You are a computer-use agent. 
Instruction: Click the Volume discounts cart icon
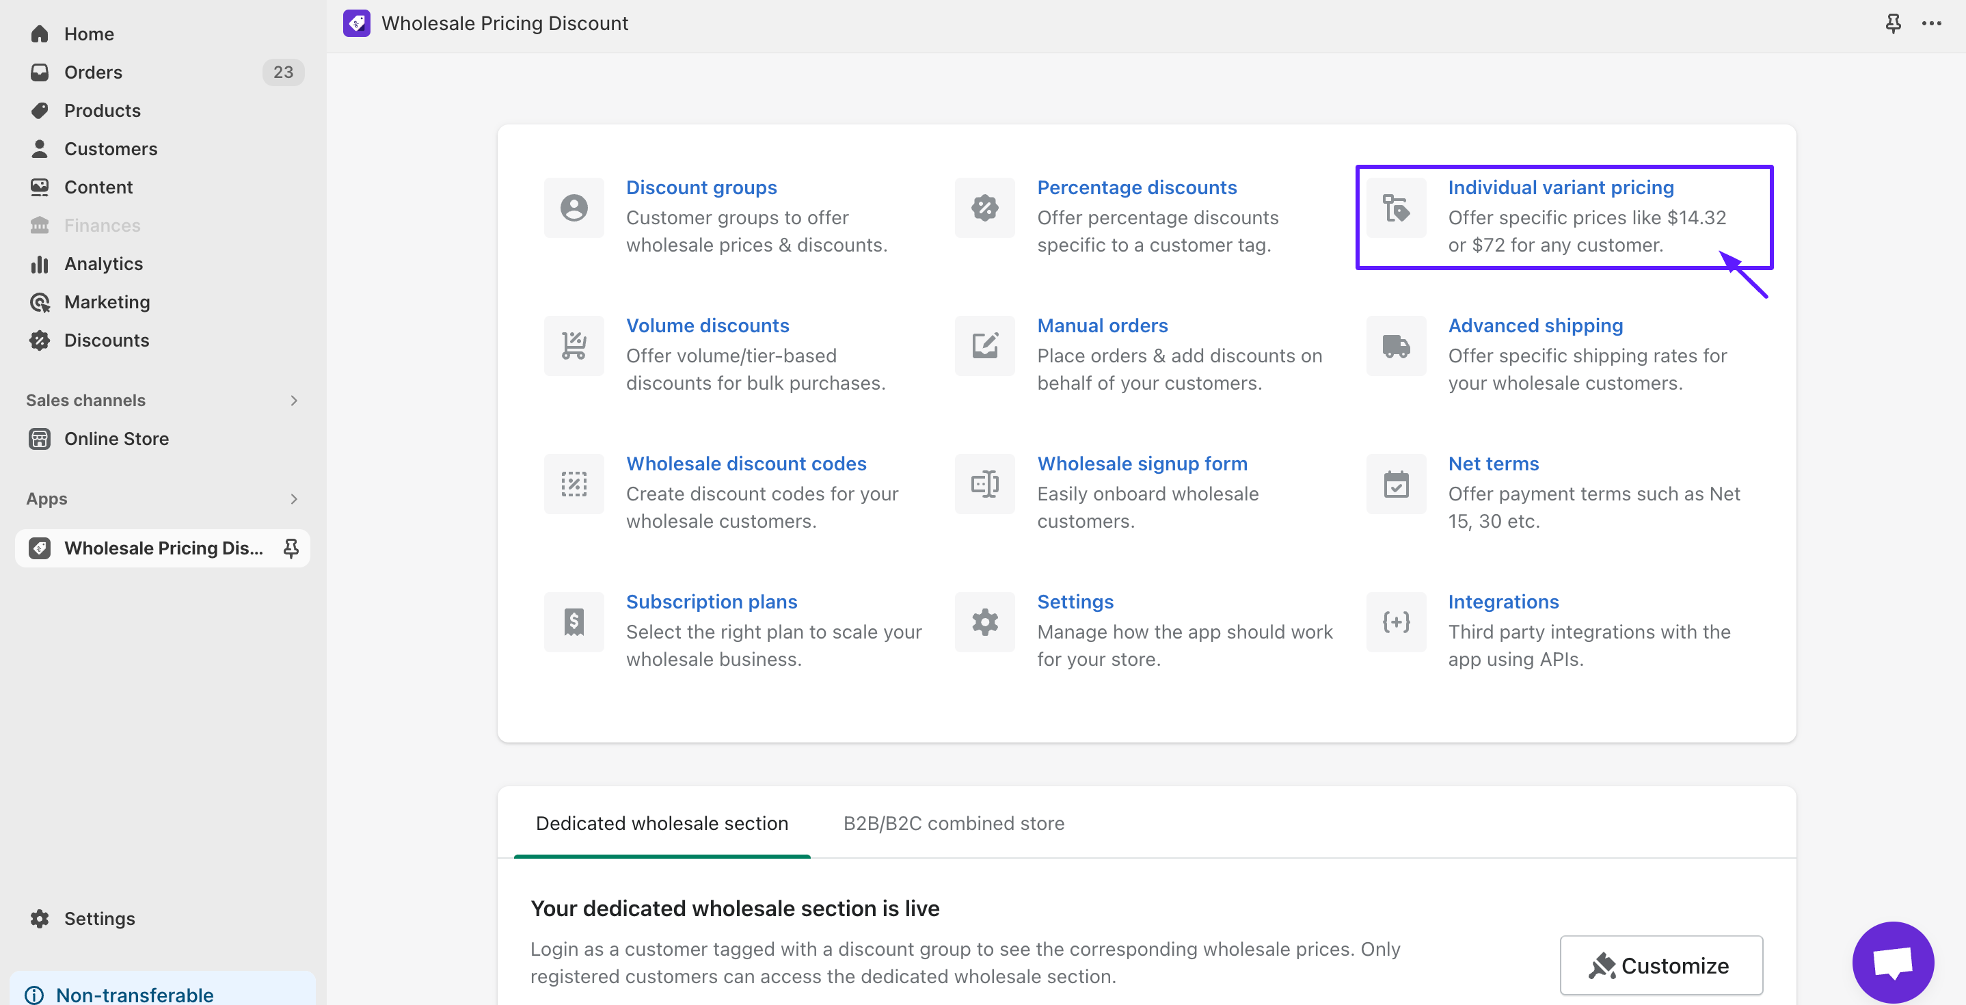pyautogui.click(x=574, y=346)
